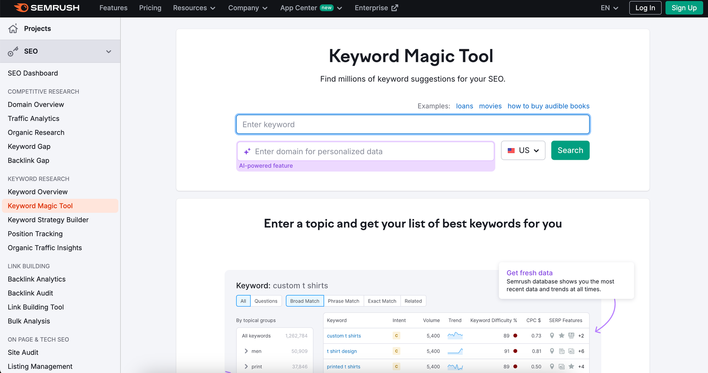Viewport: 708px width, 373px height.
Task: Open Bulk Analysis
Action: click(x=29, y=321)
